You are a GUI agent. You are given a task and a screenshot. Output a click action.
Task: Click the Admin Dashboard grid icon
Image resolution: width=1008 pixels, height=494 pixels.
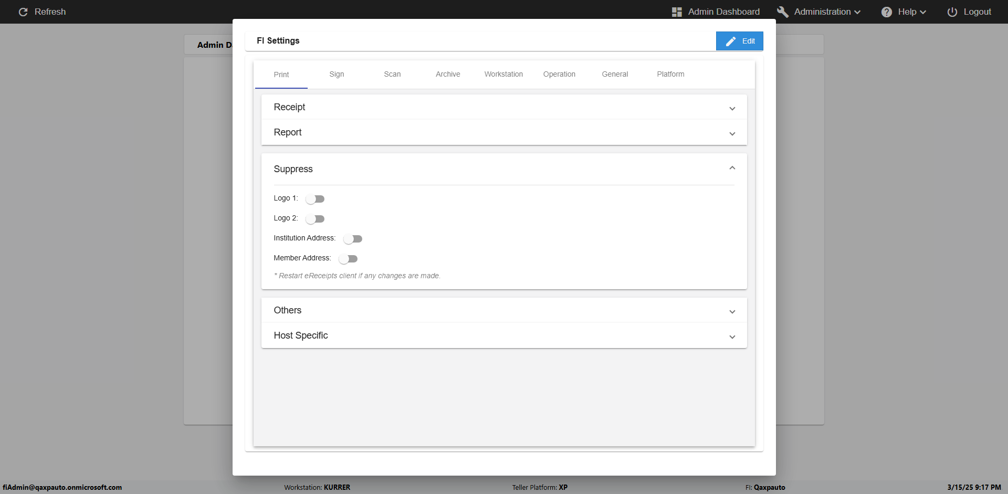pyautogui.click(x=677, y=12)
